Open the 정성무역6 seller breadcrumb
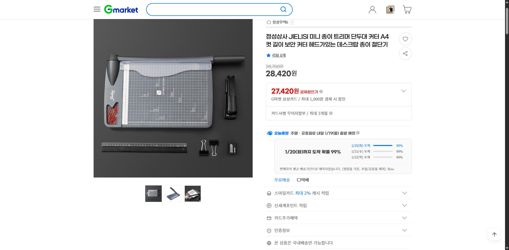 (279, 22)
